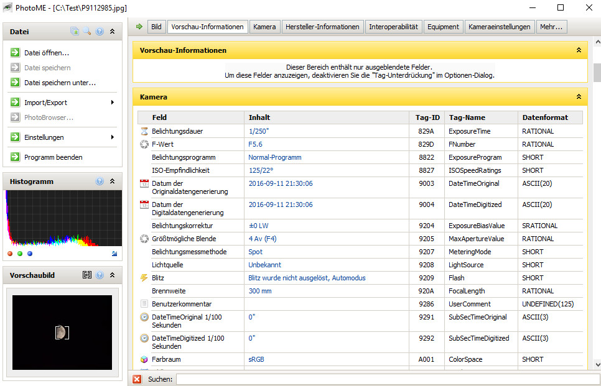Collapse the Kamera section
The width and height of the screenshot is (601, 386).
point(579,97)
